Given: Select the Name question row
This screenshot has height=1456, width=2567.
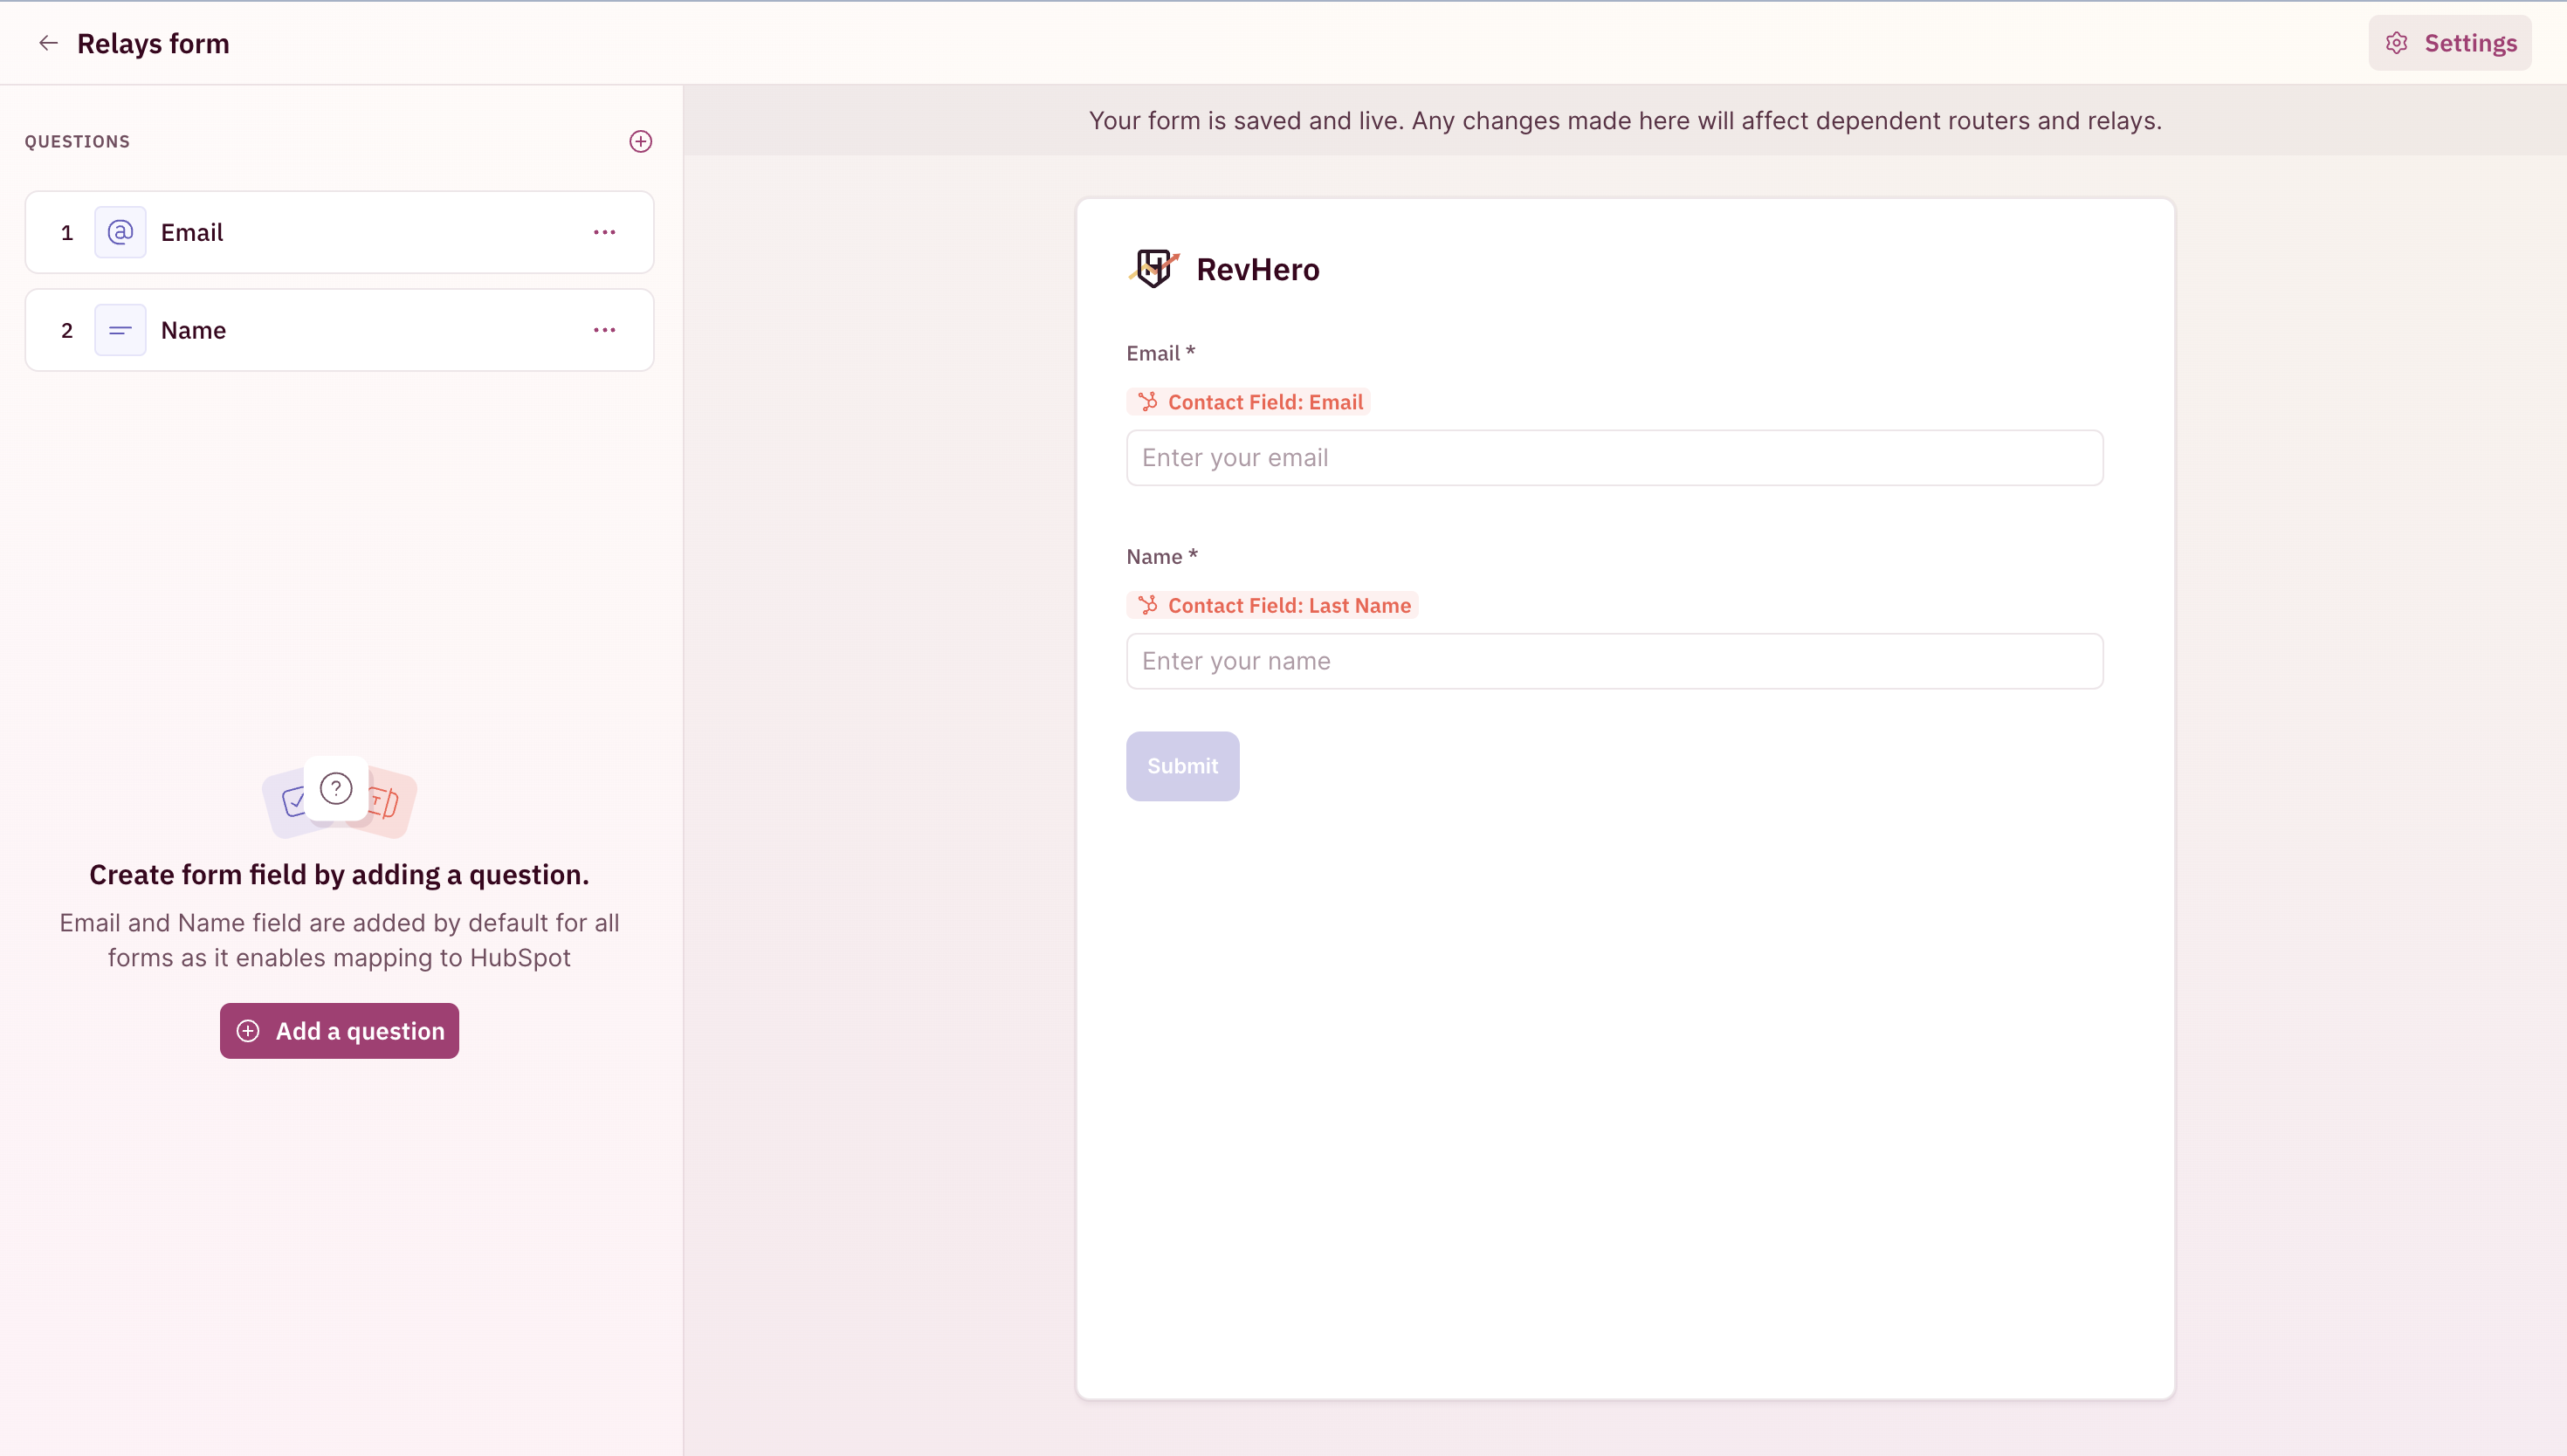Looking at the screenshot, I should (339, 330).
